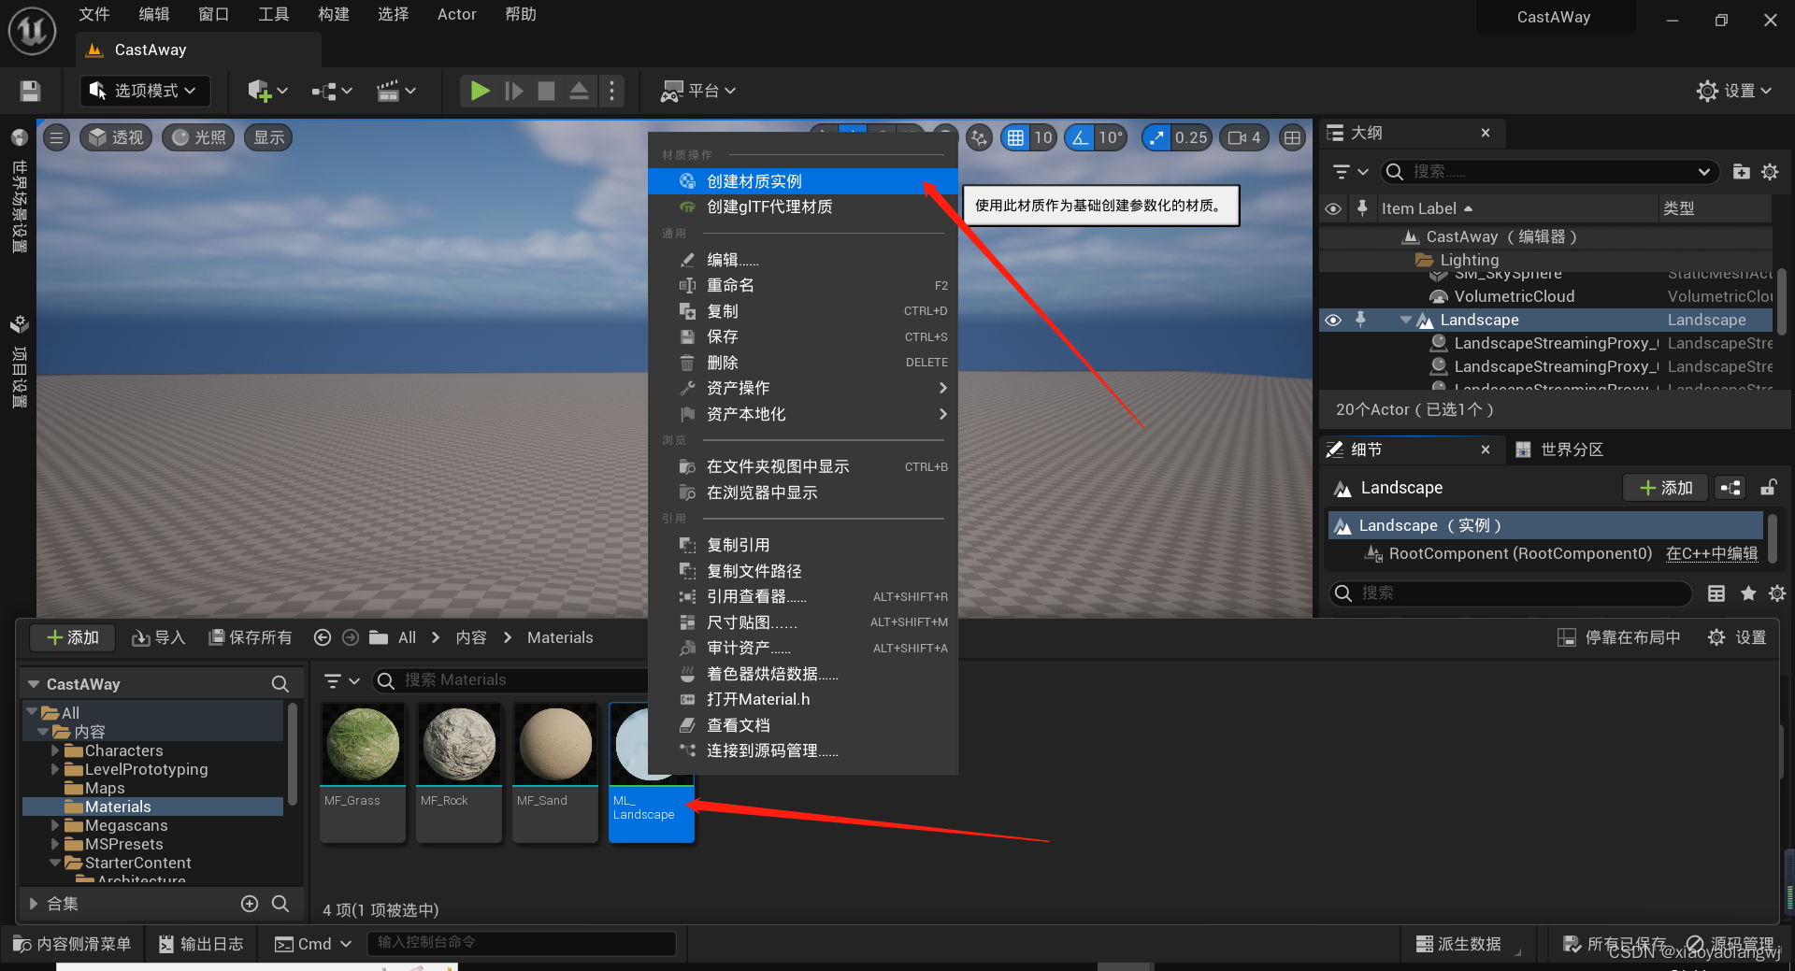Open the 平台 platforms dropdown
Image resolution: width=1795 pixels, height=971 pixels.
[x=698, y=91]
